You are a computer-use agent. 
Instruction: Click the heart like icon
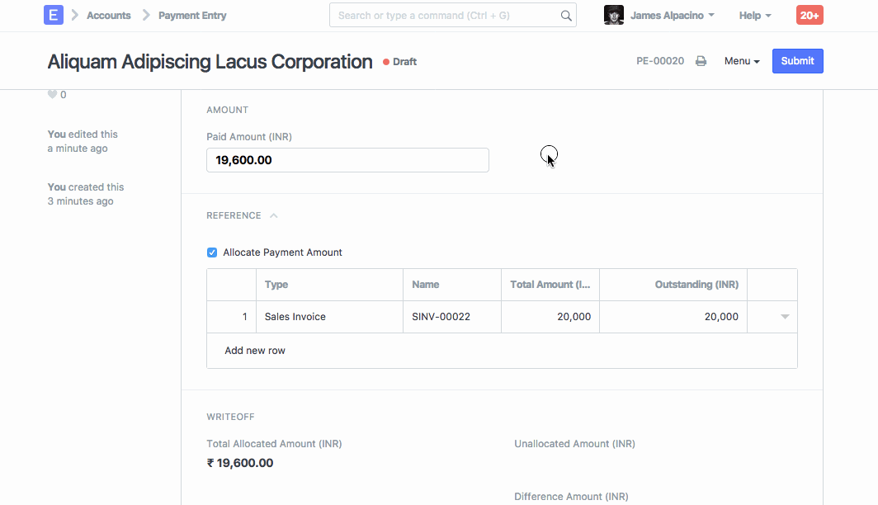coord(52,95)
